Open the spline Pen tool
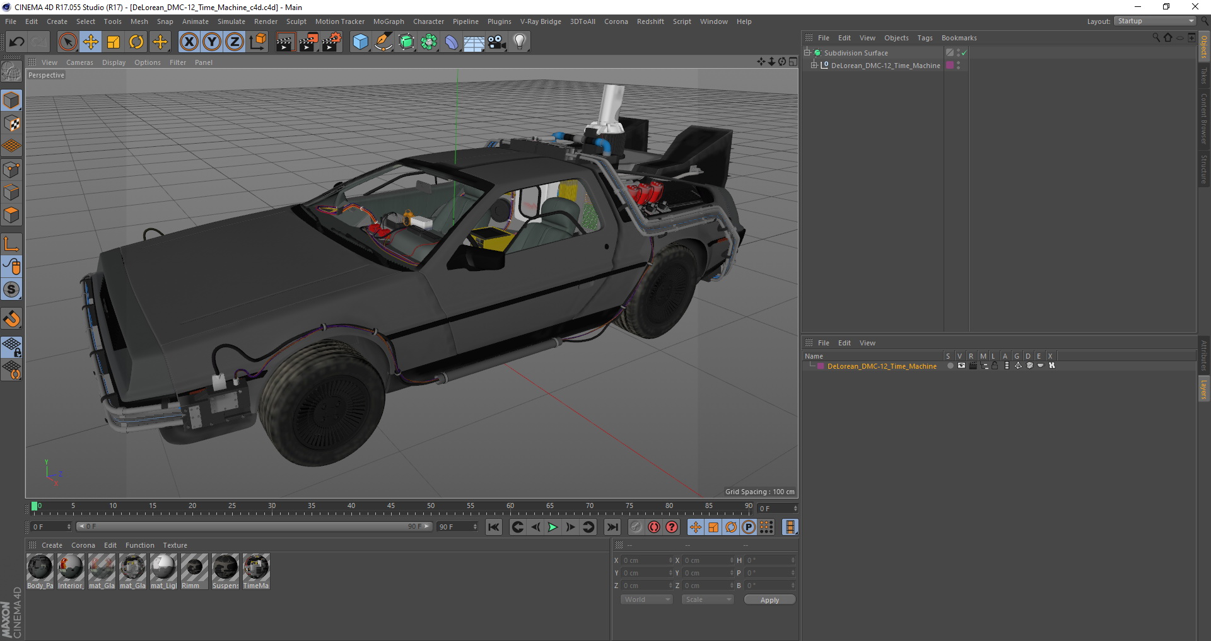Screen dimensions: 1211x641 pyautogui.click(x=383, y=42)
